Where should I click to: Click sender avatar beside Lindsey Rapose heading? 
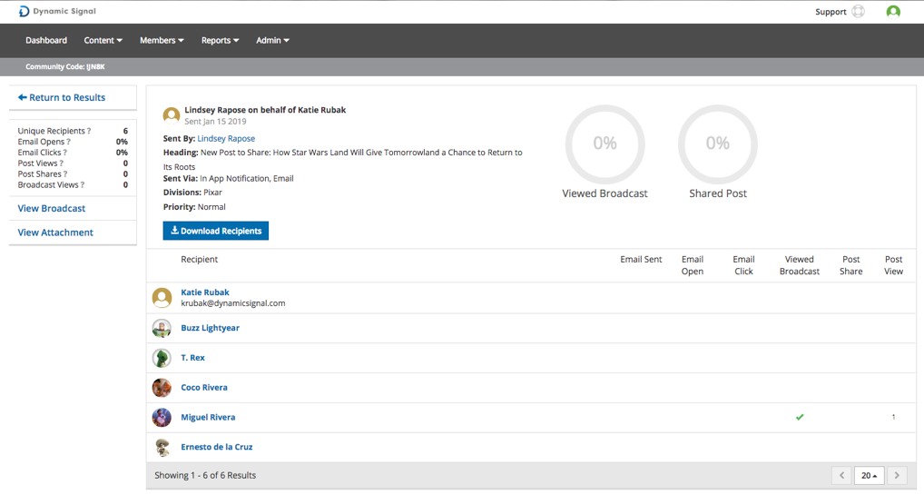click(172, 115)
